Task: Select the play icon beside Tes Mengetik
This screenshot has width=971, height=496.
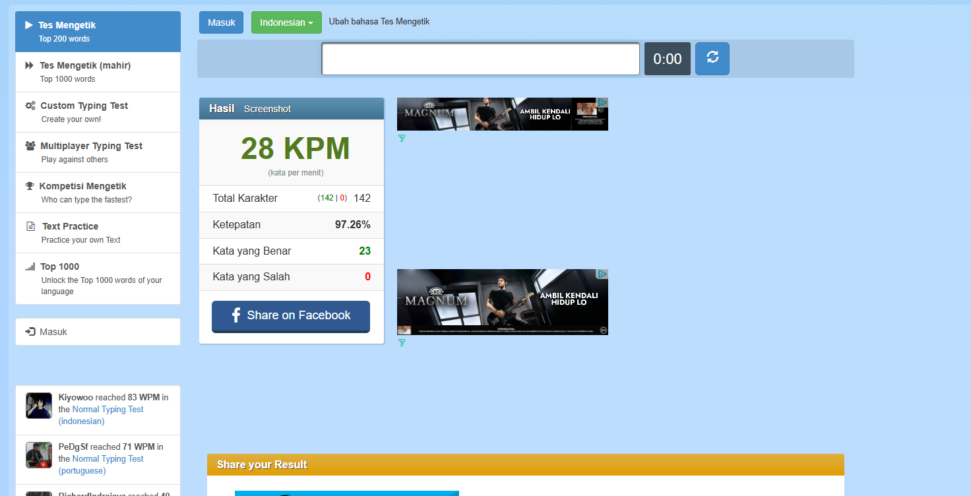Action: coord(28,24)
